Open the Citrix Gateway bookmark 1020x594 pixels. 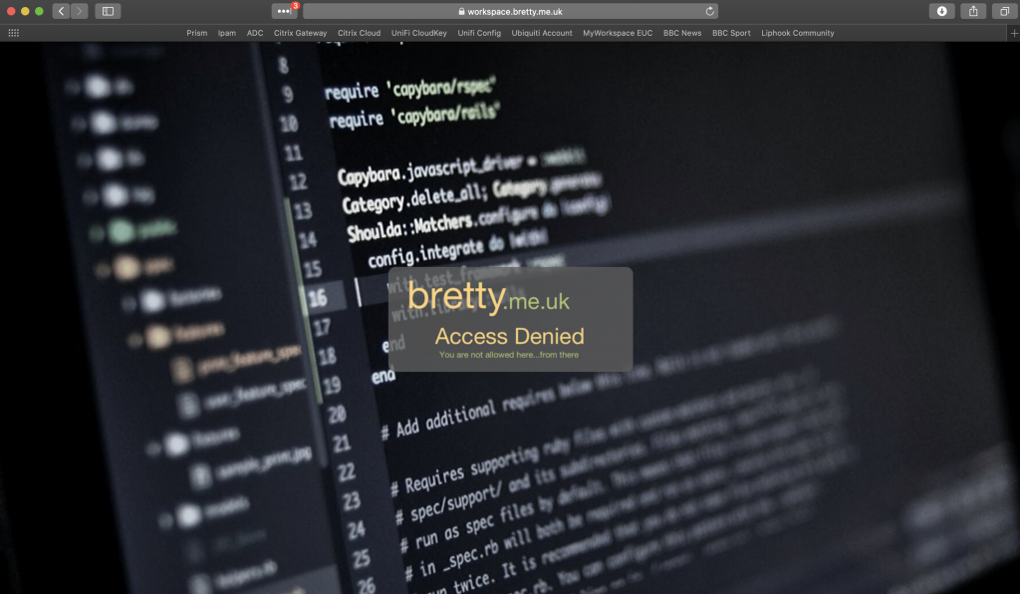[300, 33]
